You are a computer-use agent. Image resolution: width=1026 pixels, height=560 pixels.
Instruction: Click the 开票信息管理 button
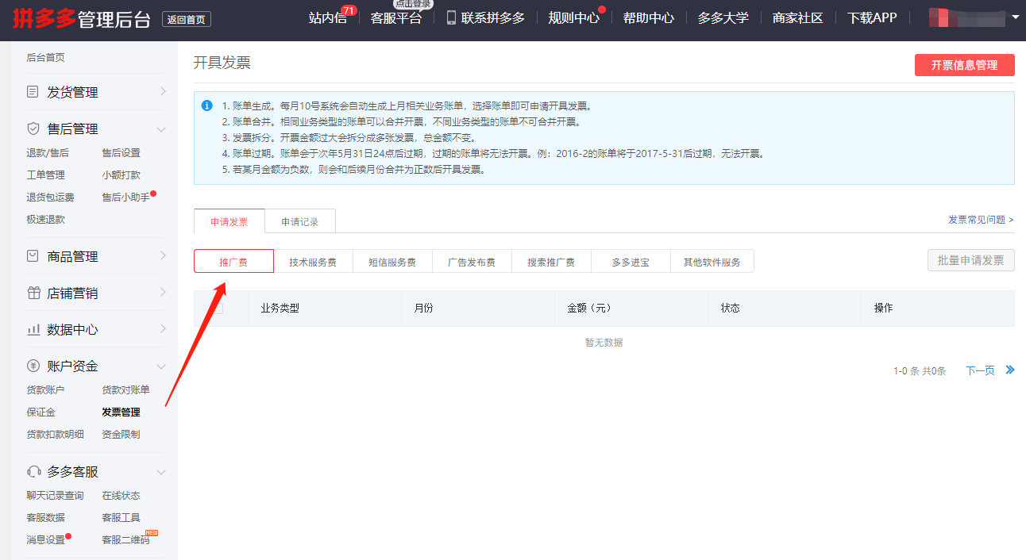coord(965,65)
